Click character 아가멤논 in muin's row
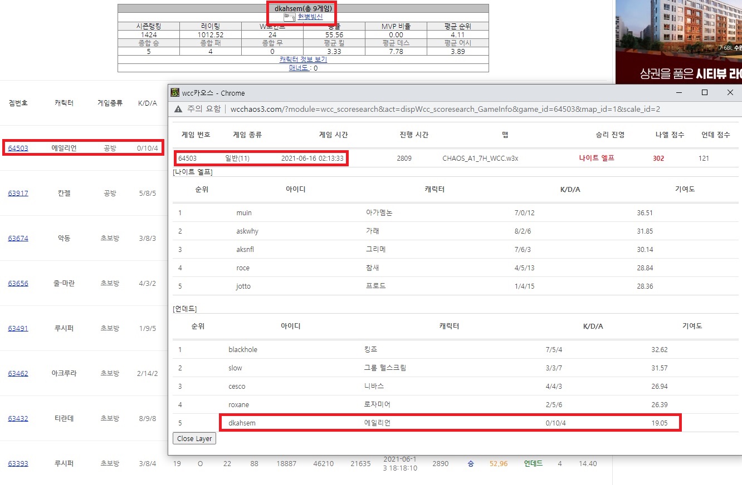 click(x=379, y=212)
